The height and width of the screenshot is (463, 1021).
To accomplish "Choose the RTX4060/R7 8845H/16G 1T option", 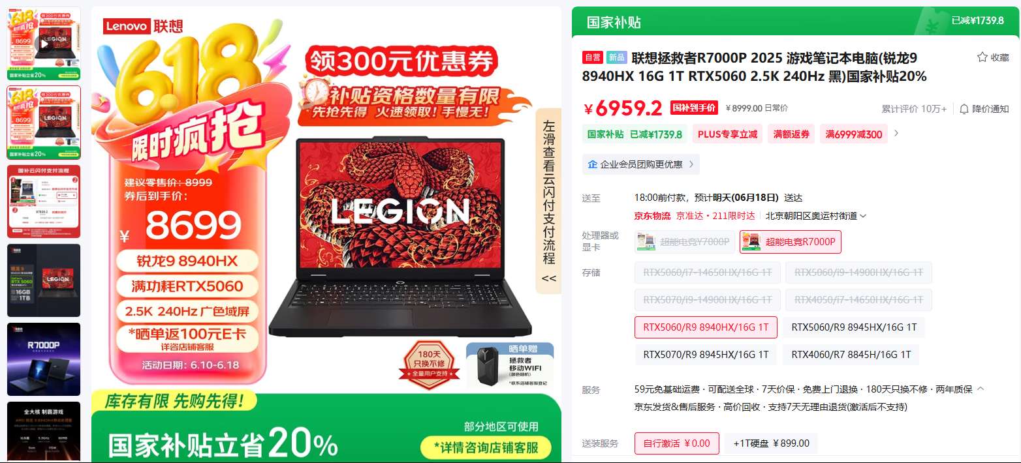I will pos(851,355).
